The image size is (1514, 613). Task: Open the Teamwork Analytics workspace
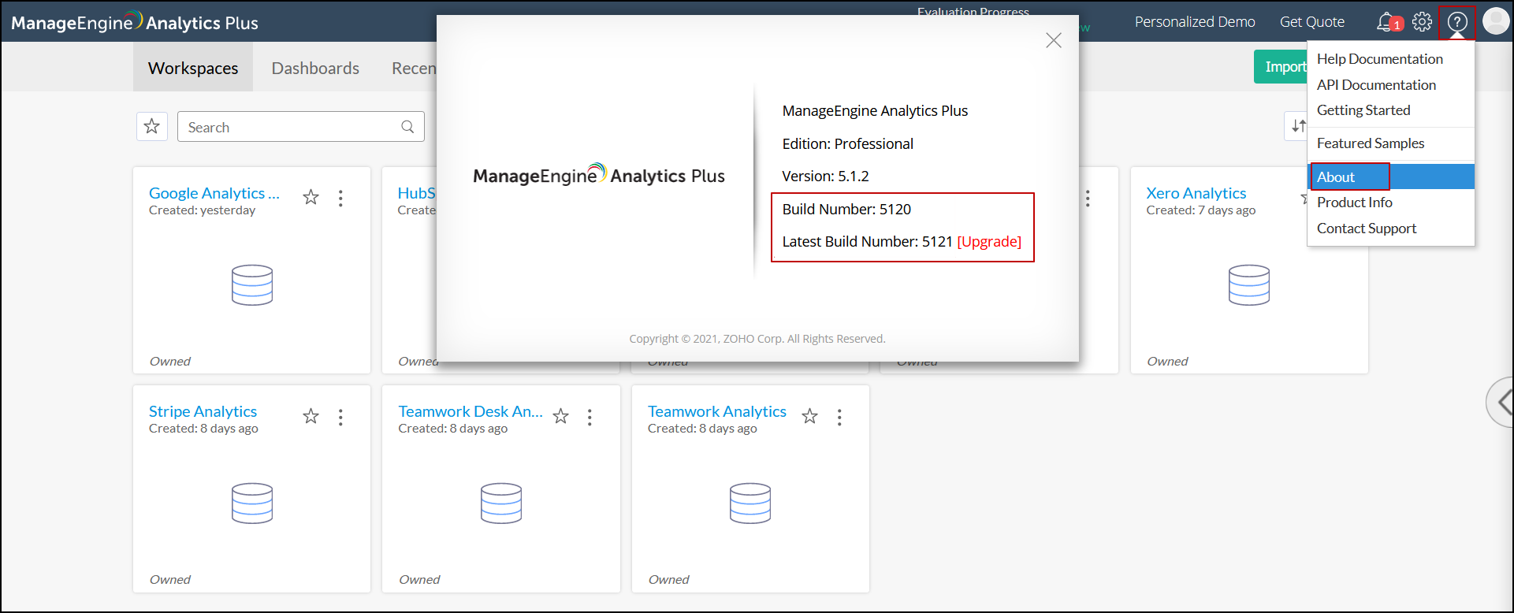[x=717, y=411]
